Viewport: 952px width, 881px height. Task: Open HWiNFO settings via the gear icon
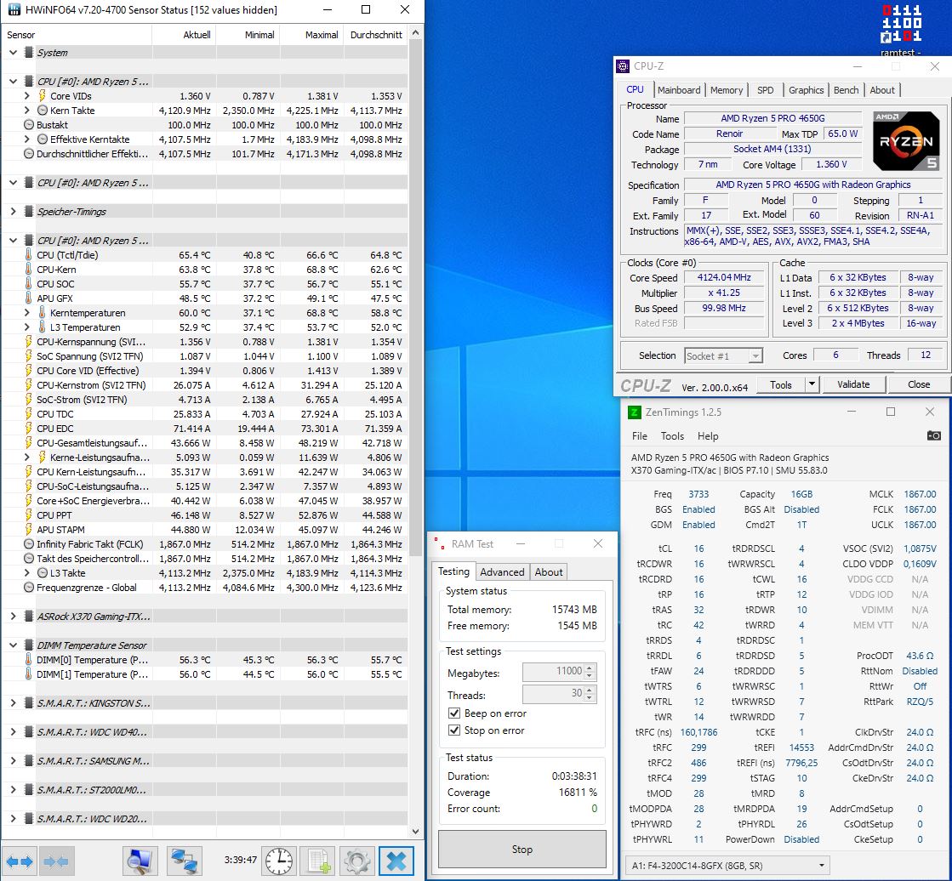coord(357,861)
